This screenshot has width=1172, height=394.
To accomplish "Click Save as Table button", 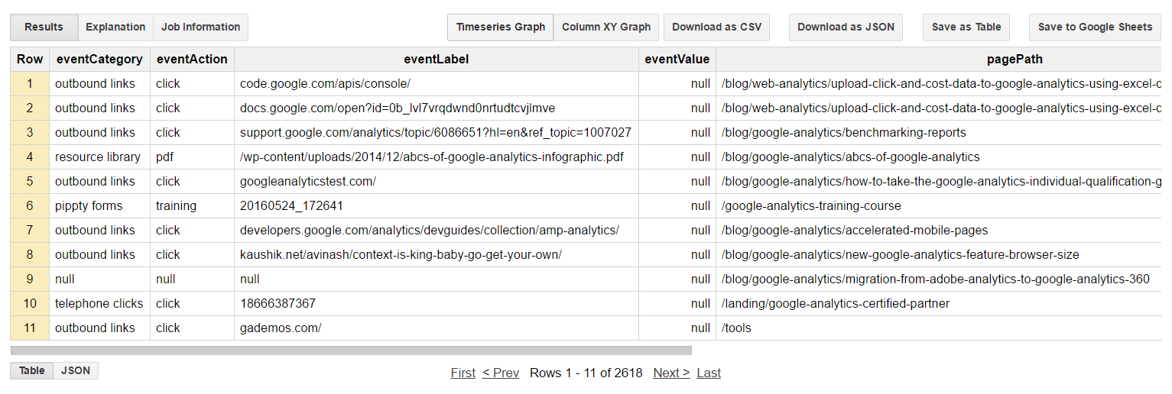I will pyautogui.click(x=966, y=27).
